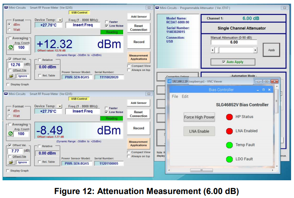294x198 pixels.
Task: Enable Always on top in bottom power meter
Action: pyautogui.click(x=129, y=156)
